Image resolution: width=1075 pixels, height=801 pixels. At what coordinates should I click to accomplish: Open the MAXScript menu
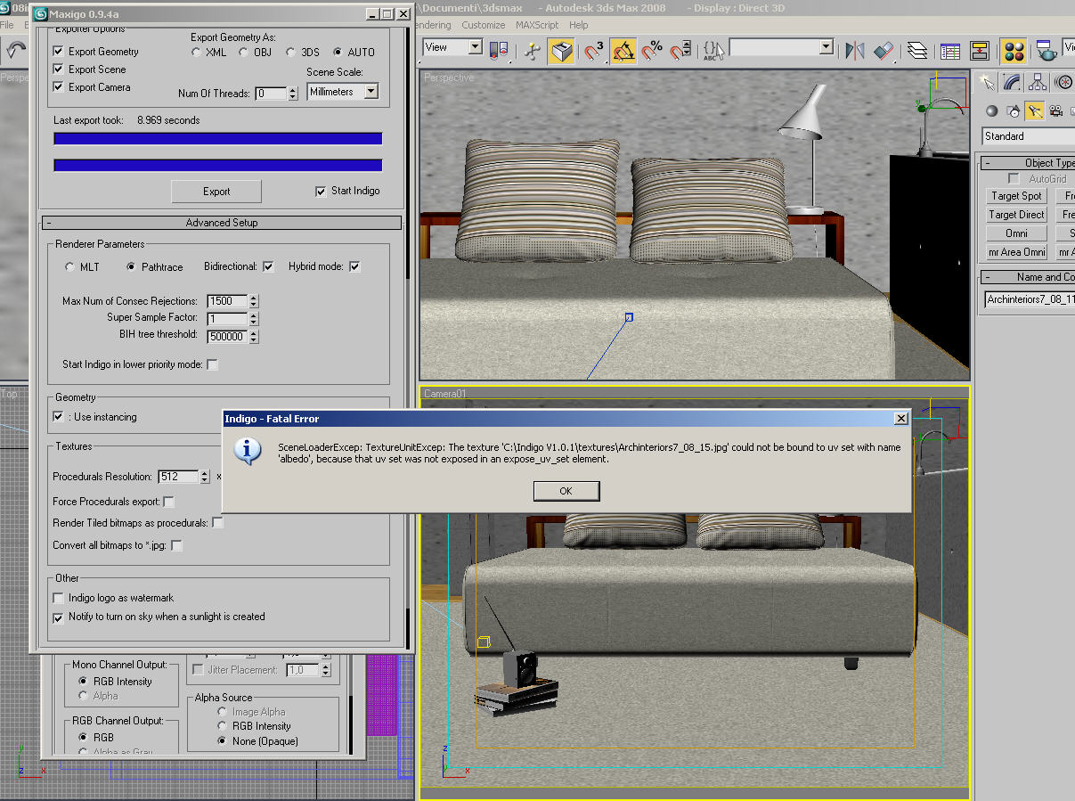tap(537, 25)
